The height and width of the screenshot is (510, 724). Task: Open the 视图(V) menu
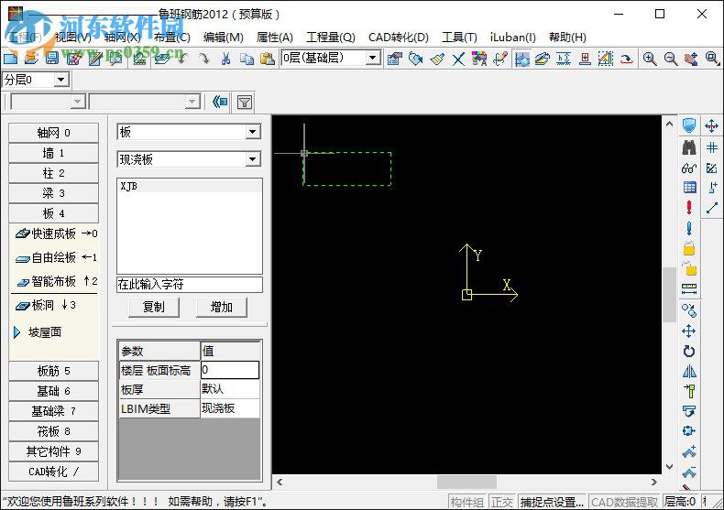click(x=73, y=38)
